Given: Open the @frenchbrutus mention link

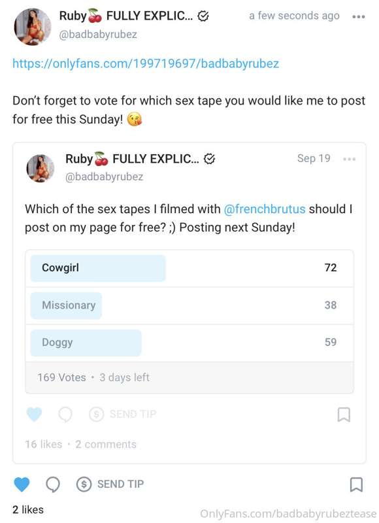Looking at the screenshot, I should [x=265, y=209].
